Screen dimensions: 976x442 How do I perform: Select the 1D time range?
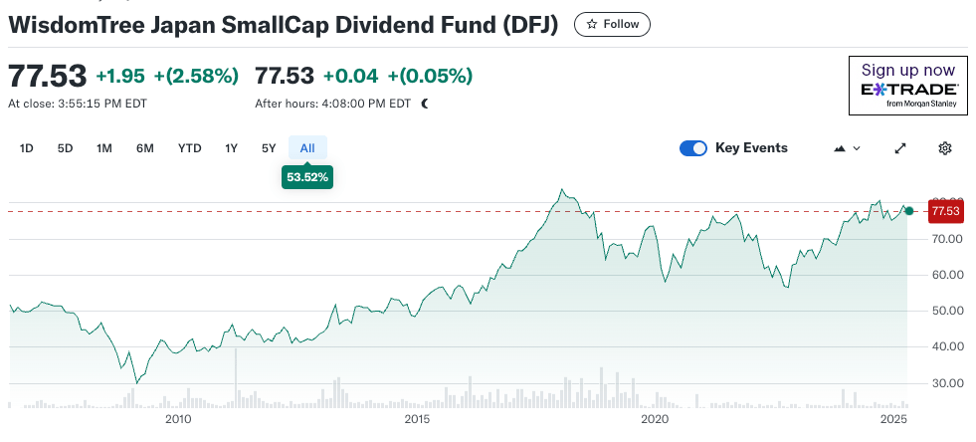pyautogui.click(x=27, y=148)
